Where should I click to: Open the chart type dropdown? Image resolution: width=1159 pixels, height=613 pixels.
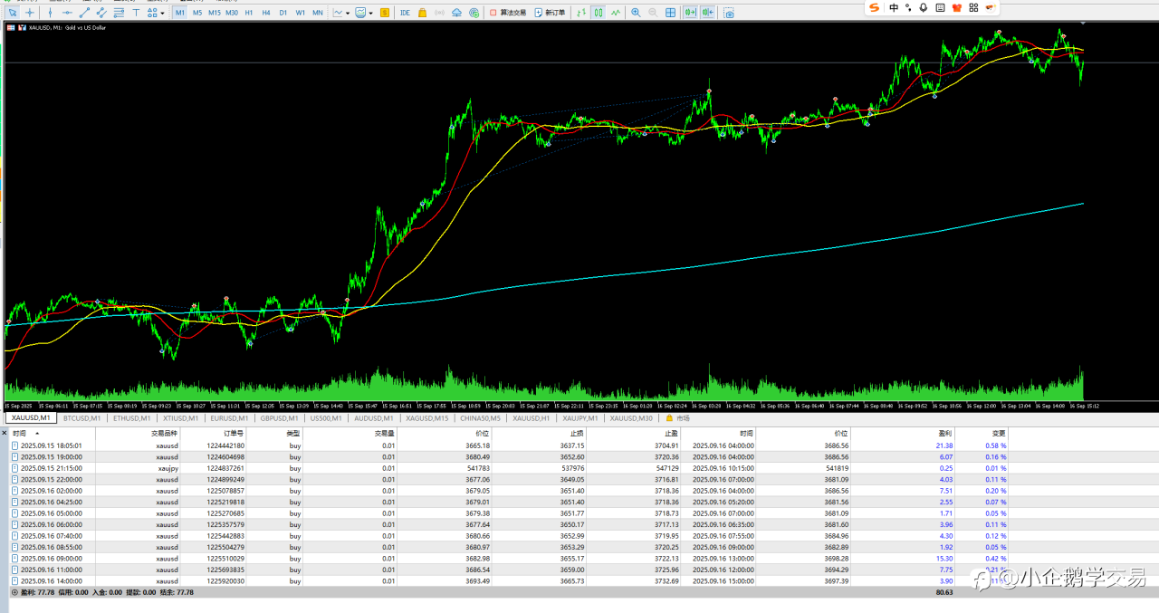(341, 13)
